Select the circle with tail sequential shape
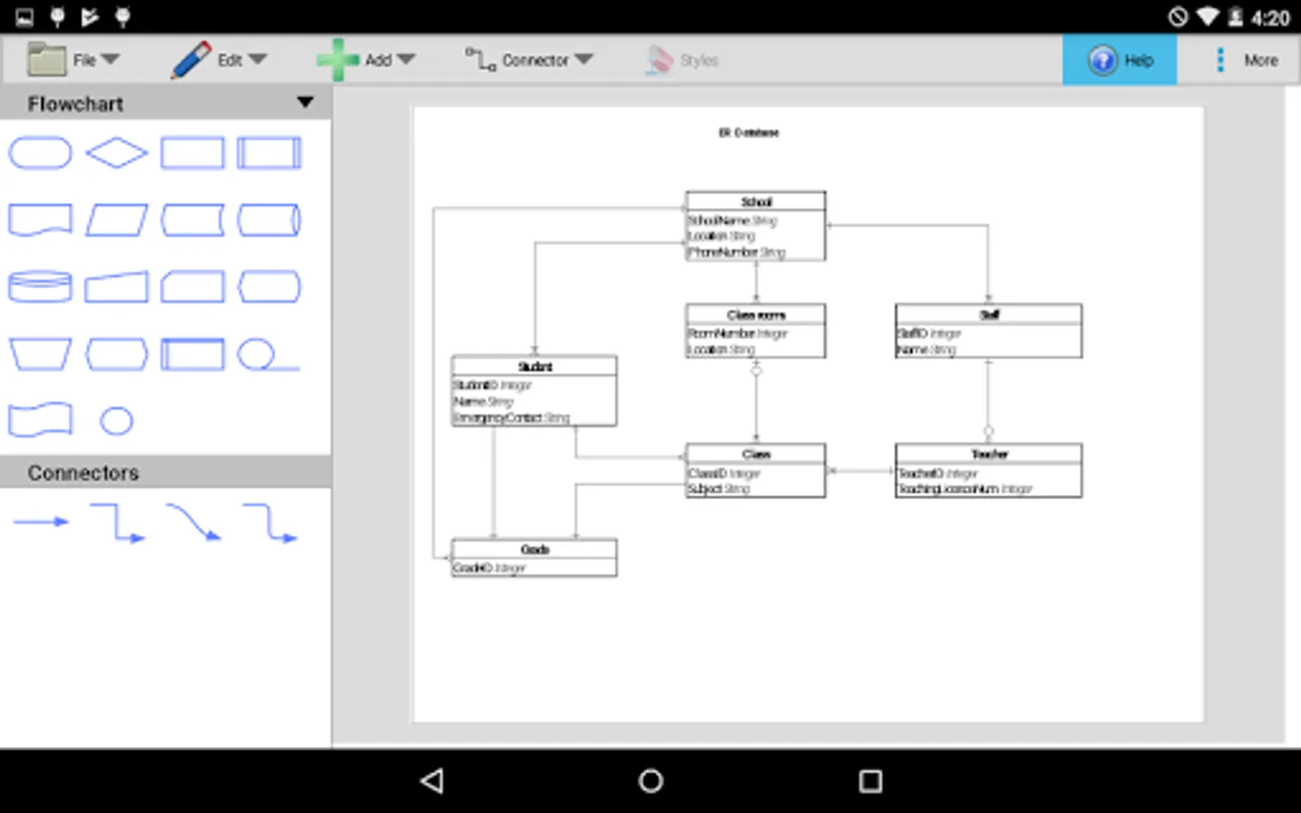This screenshot has height=813, width=1301. 267,354
